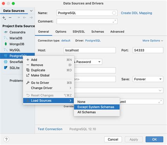Click Test Connection link

[50, 129]
